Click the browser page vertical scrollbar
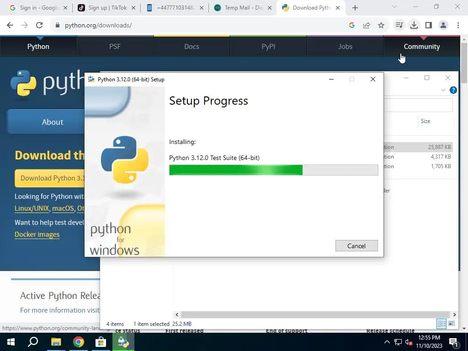 click(x=464, y=63)
